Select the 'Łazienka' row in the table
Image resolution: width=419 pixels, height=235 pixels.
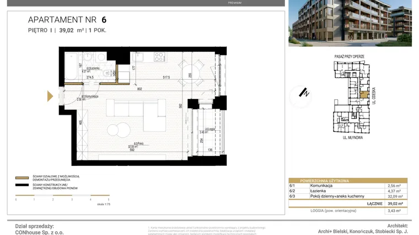[x=348, y=191]
